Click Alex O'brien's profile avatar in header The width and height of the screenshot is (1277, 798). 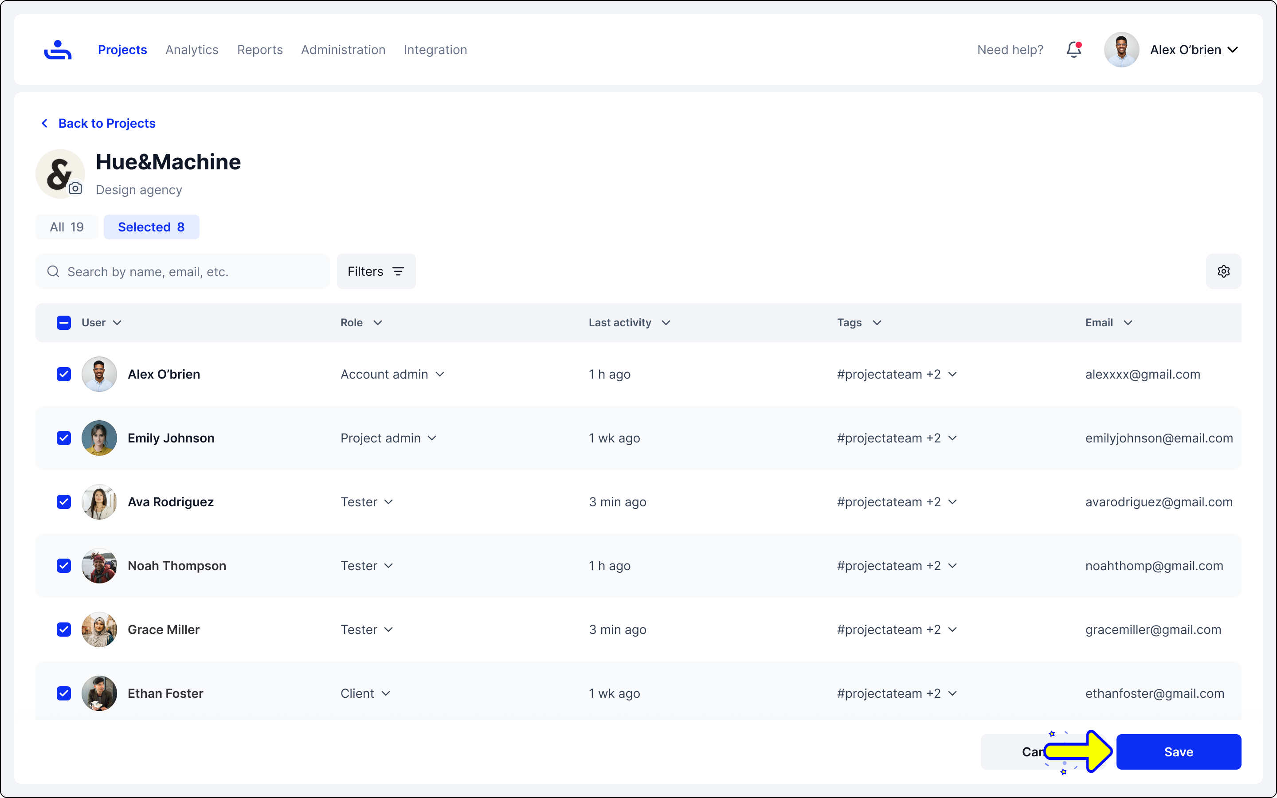[1121, 50]
